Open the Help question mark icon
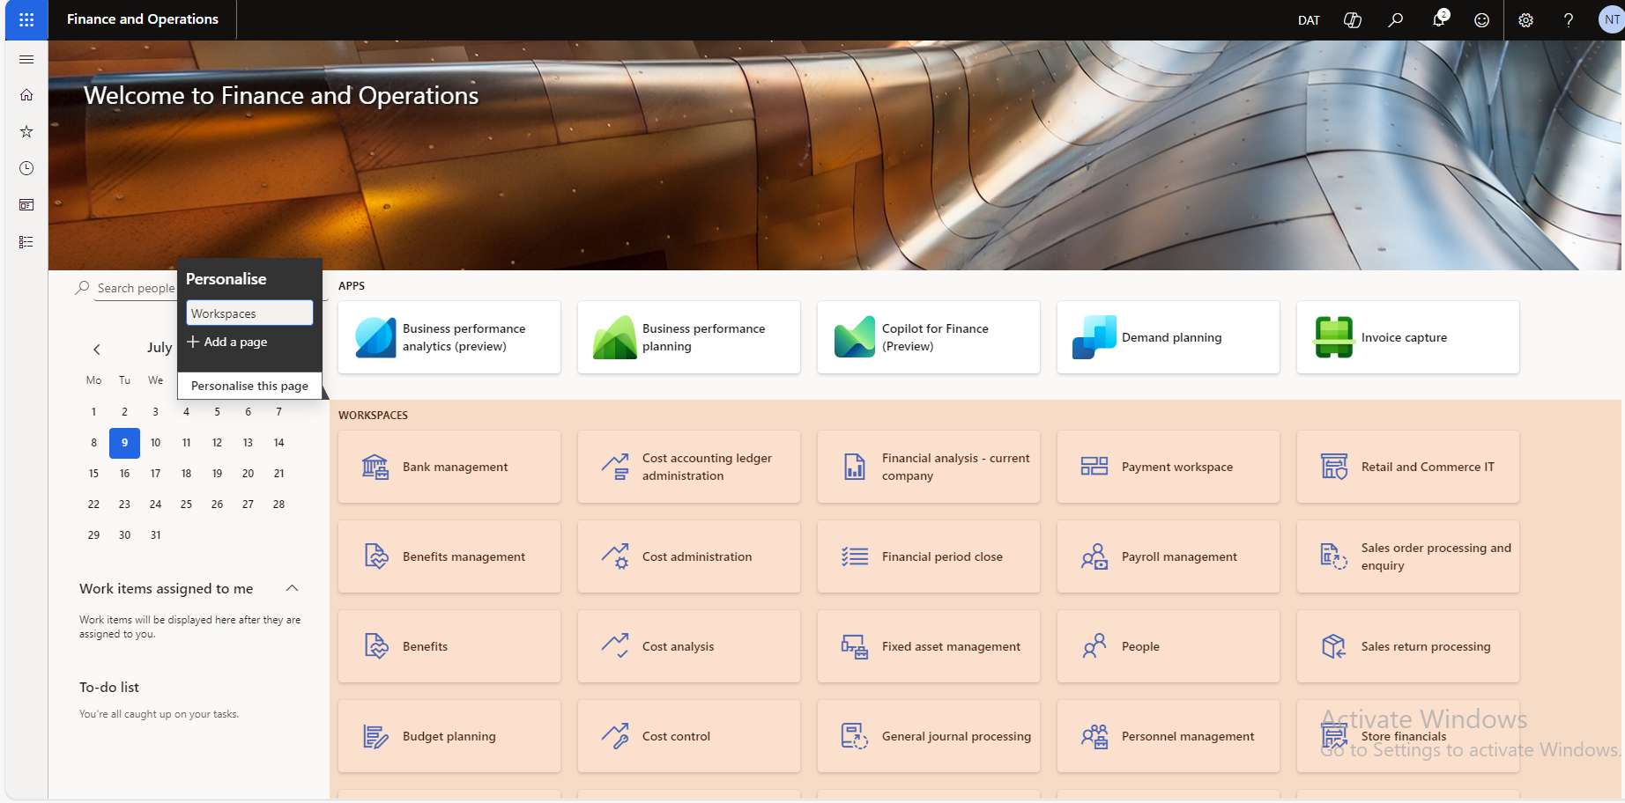This screenshot has width=1625, height=803. click(1569, 20)
